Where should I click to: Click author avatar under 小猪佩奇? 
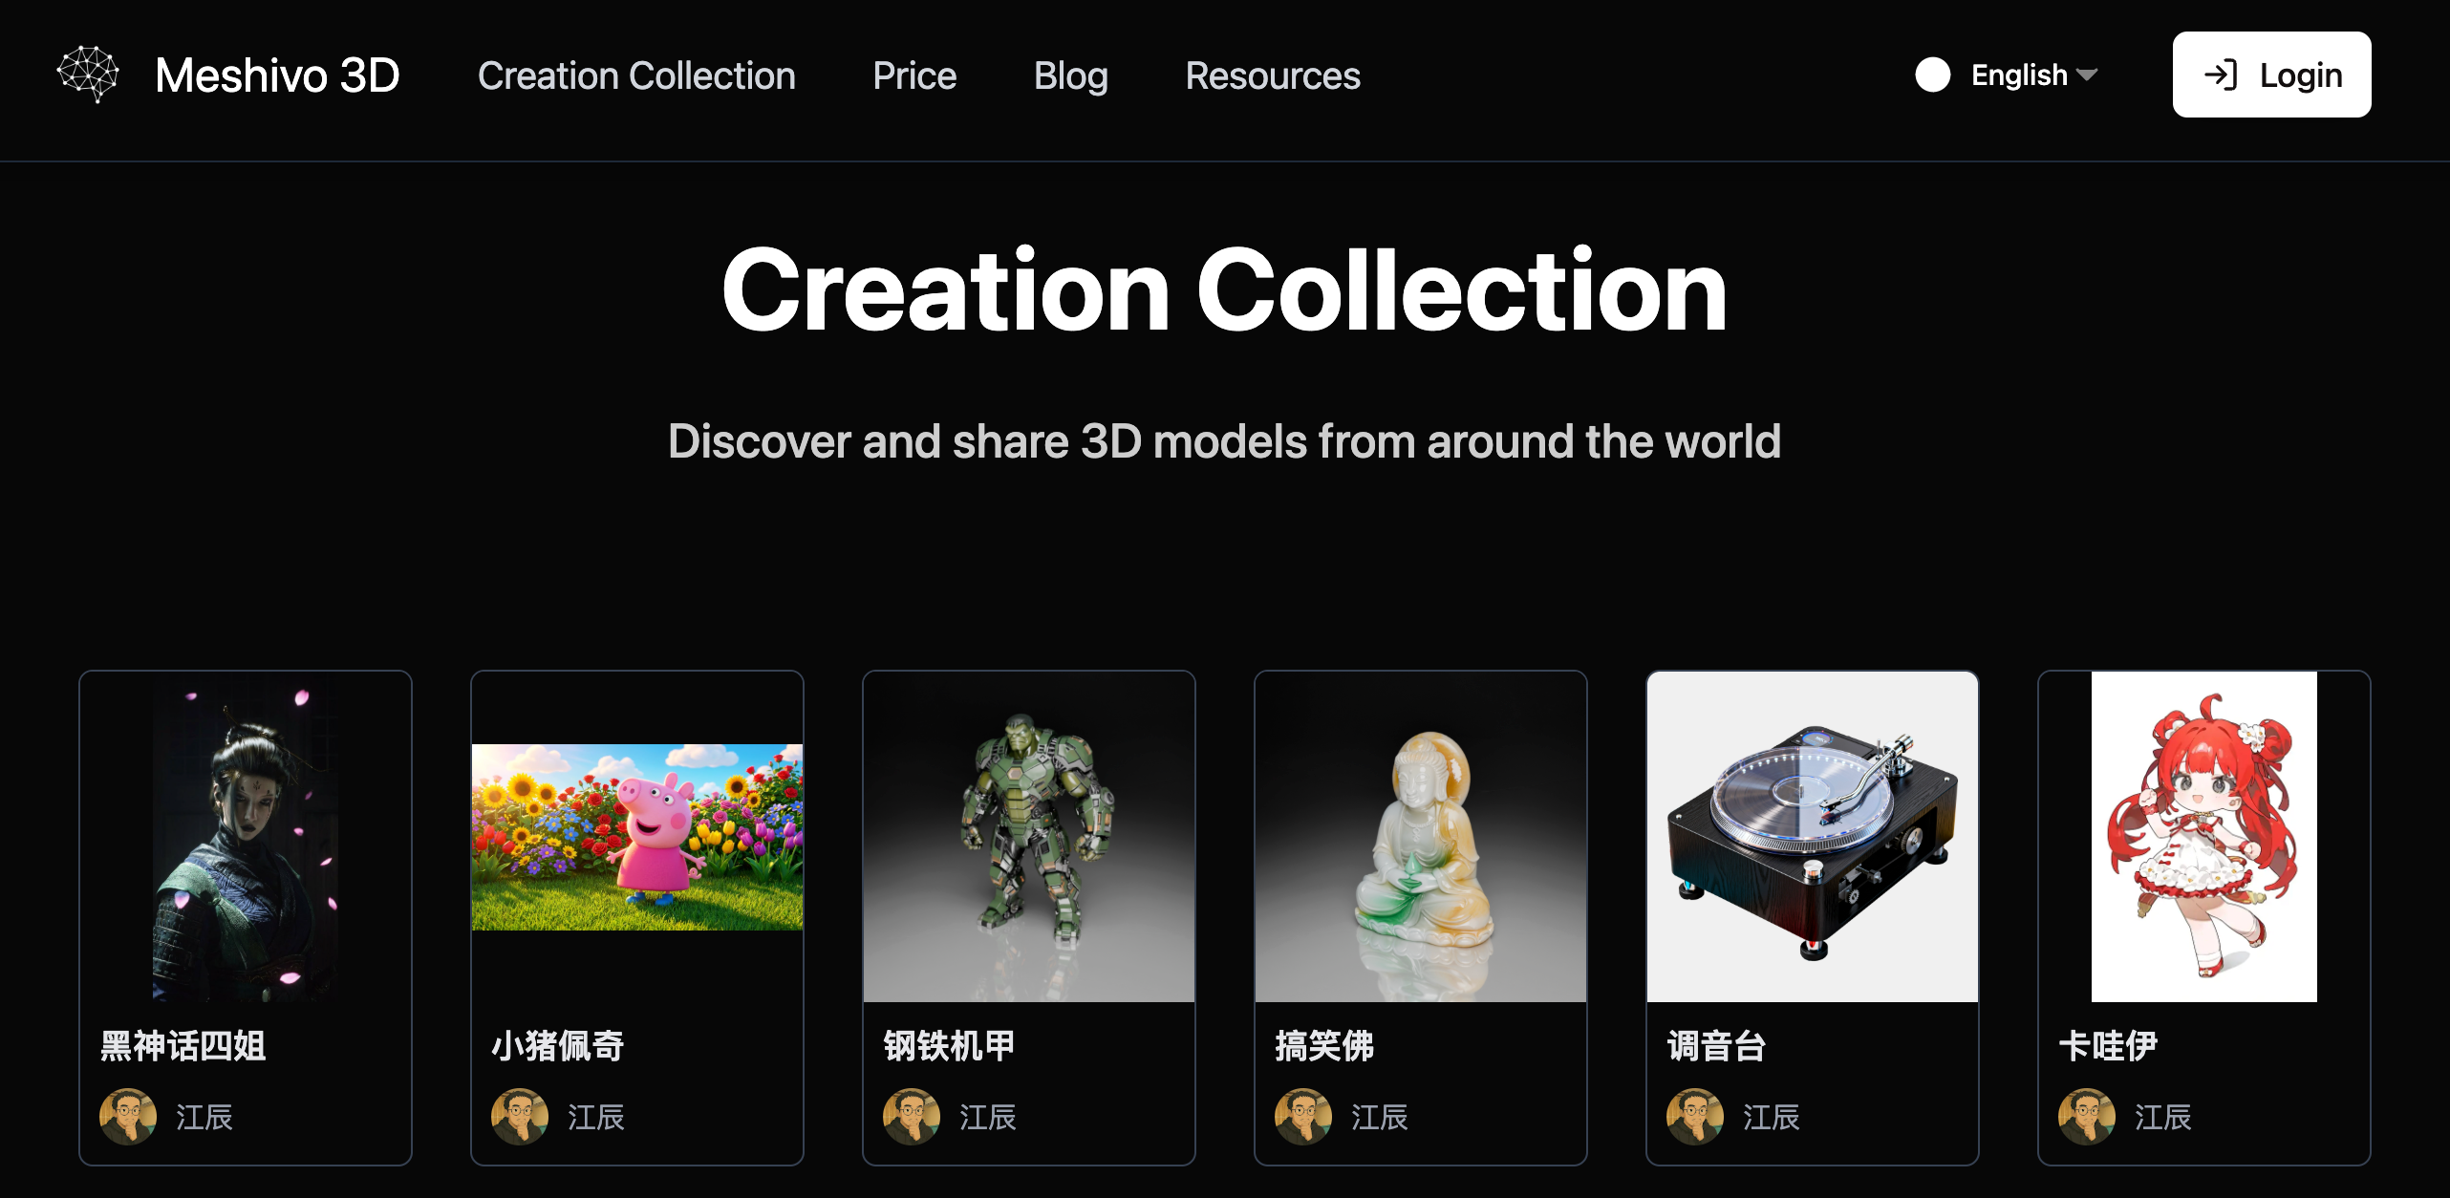click(x=520, y=1116)
